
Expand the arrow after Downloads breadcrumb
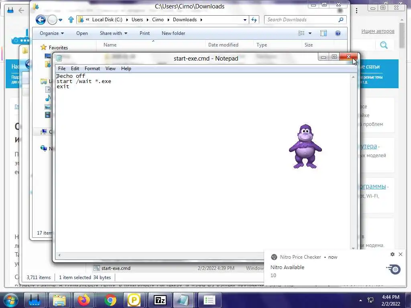(x=201, y=20)
